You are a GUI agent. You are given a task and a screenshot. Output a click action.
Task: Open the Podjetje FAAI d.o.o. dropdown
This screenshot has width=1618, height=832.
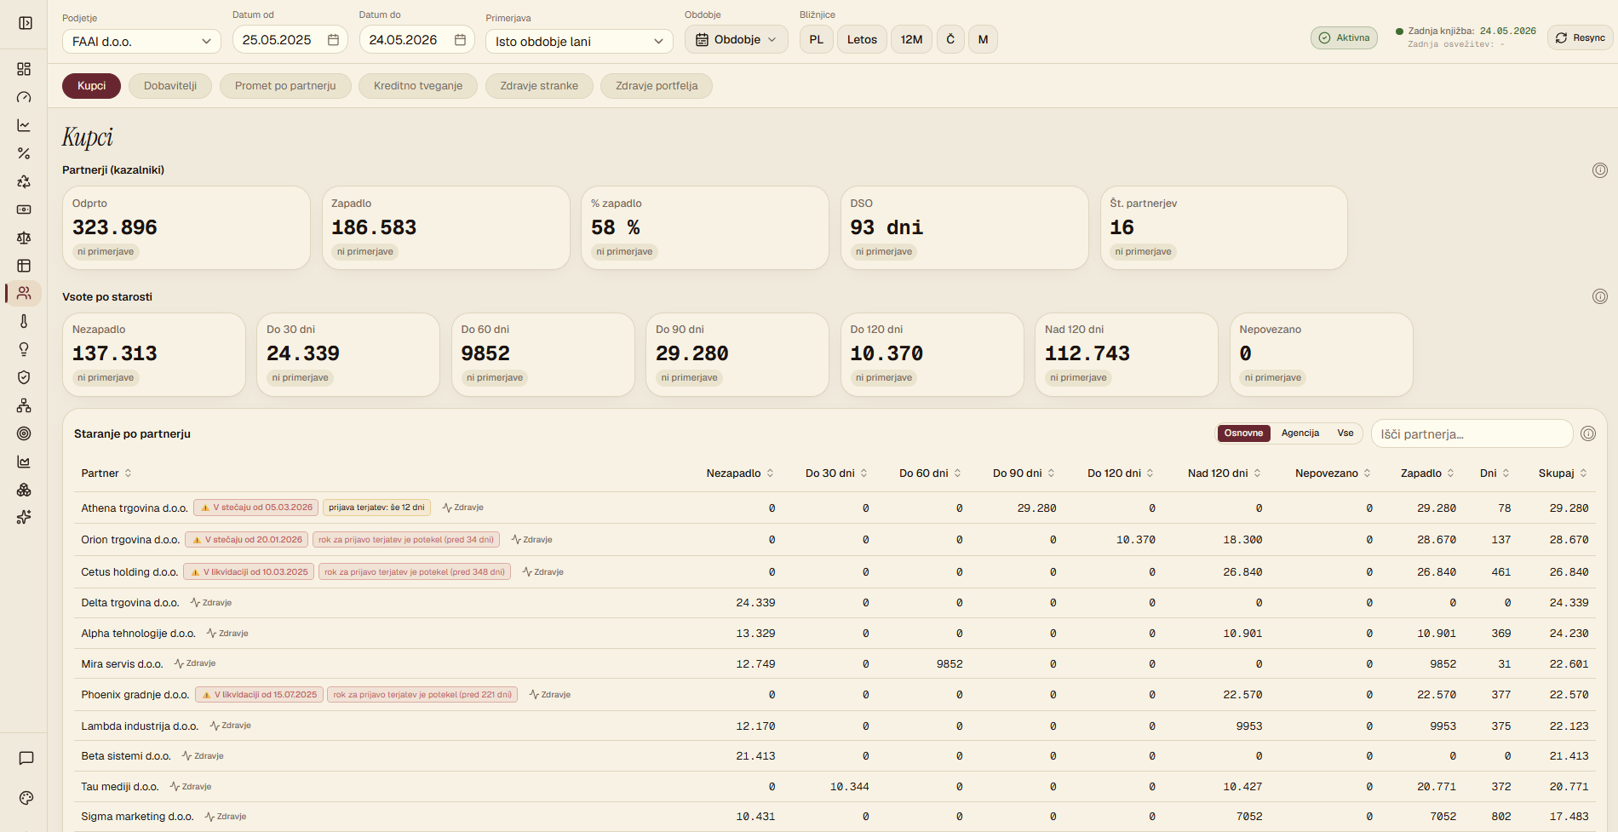pos(141,41)
